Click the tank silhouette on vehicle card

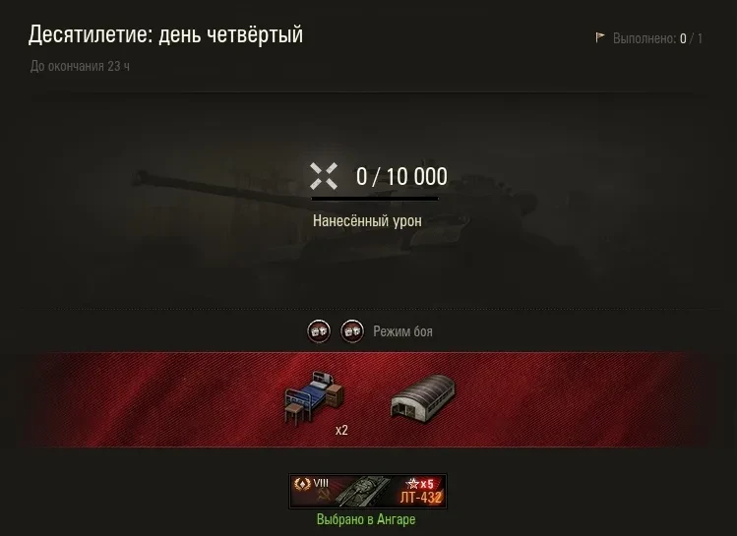(364, 491)
